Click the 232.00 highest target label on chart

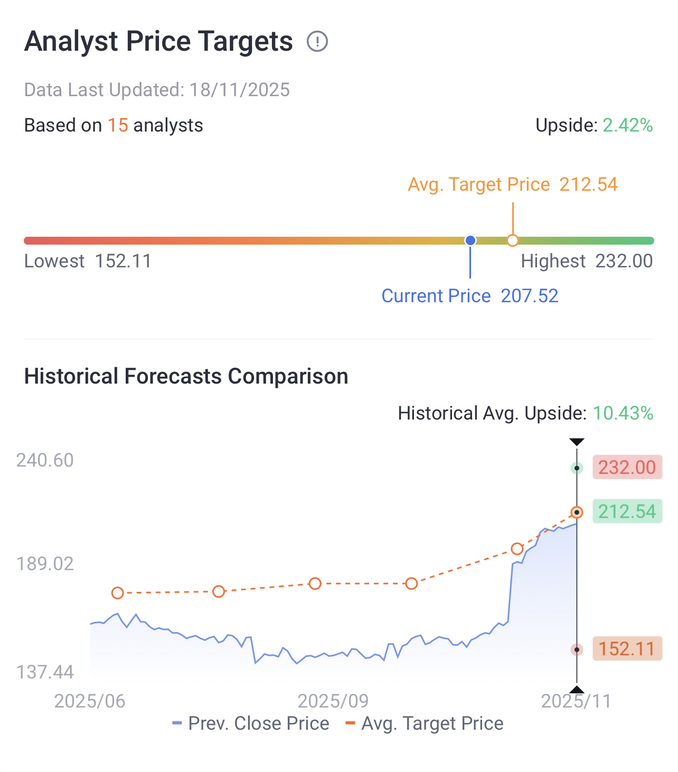pyautogui.click(x=627, y=468)
